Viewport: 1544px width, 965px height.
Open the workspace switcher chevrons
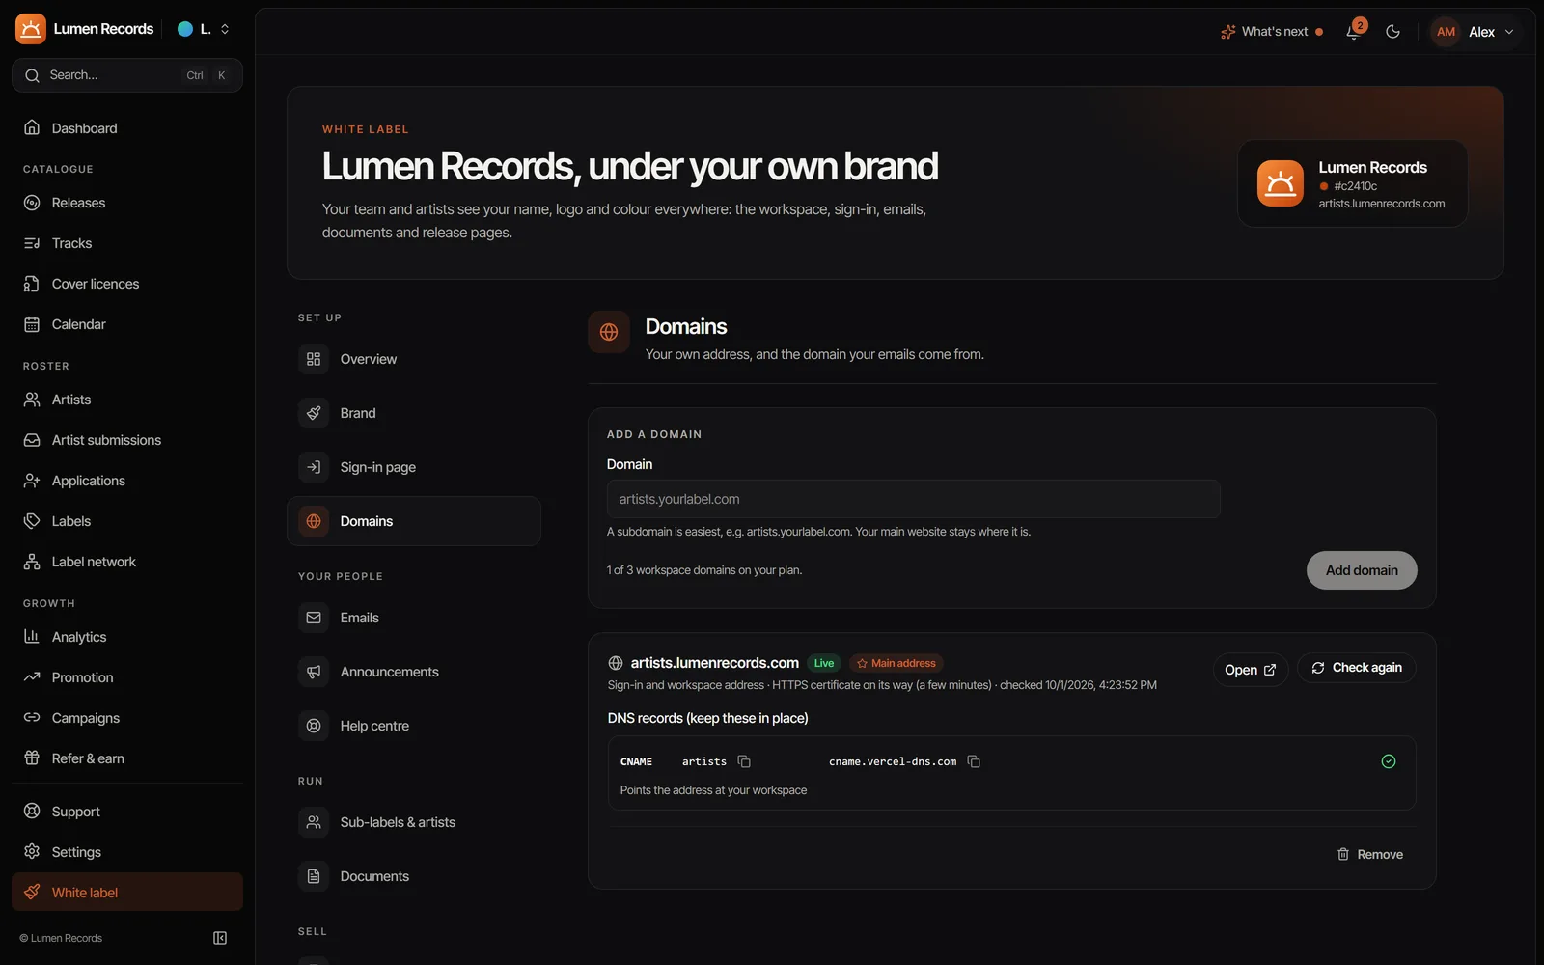tap(225, 29)
